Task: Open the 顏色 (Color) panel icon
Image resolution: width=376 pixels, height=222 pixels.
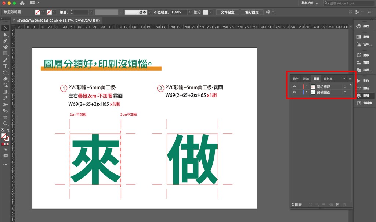Action: coord(359,26)
